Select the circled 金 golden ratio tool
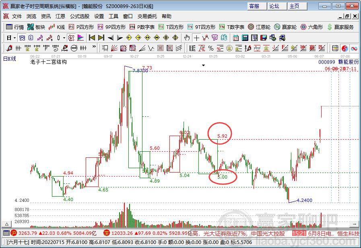 pos(229,48)
